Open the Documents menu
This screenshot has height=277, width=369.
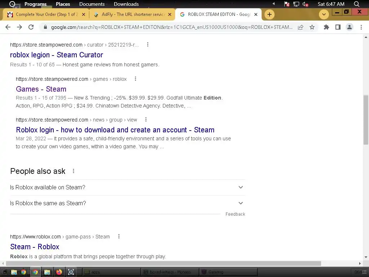click(92, 4)
